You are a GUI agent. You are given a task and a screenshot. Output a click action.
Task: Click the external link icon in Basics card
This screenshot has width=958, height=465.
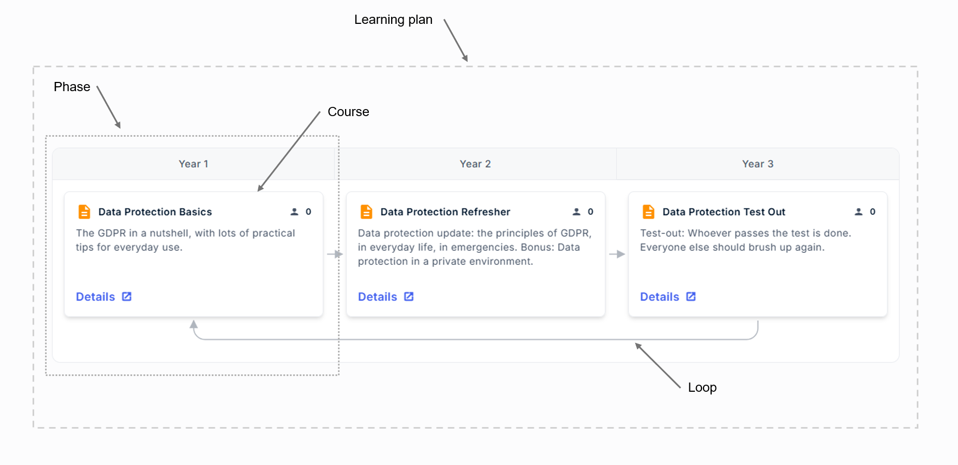[x=127, y=296]
